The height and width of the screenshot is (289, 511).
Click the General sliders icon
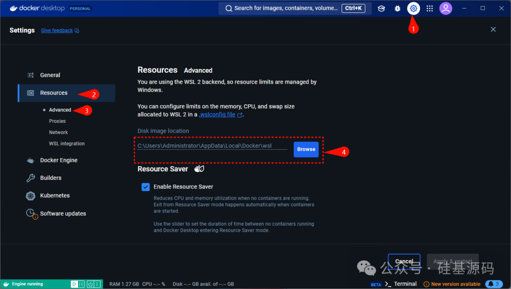pyautogui.click(x=30, y=75)
